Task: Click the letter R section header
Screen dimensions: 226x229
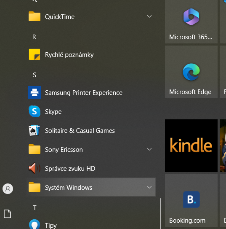Action: click(x=34, y=37)
